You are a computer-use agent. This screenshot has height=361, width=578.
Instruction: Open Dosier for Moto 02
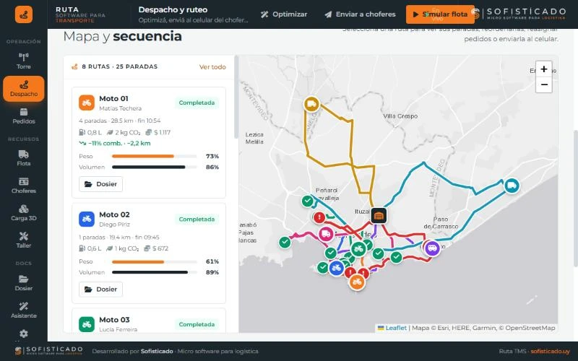(100, 290)
